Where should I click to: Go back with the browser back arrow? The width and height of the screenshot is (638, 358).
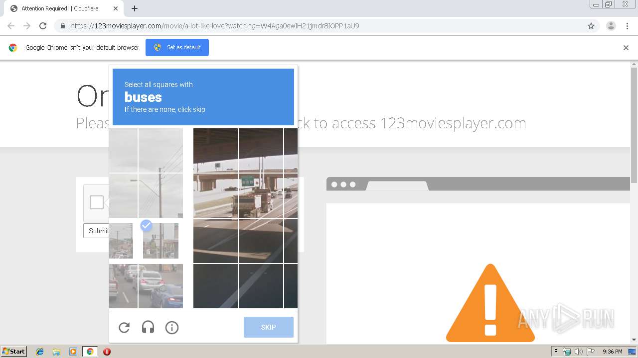pyautogui.click(x=11, y=26)
